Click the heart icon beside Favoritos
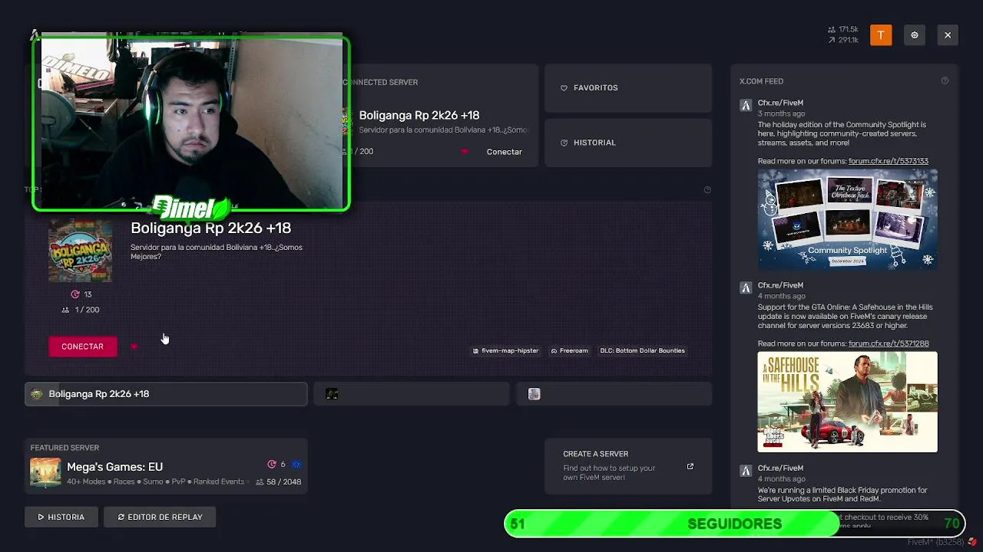 [x=564, y=88]
